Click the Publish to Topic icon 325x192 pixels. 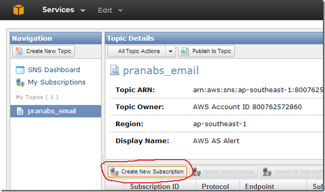pyautogui.click(x=185, y=51)
